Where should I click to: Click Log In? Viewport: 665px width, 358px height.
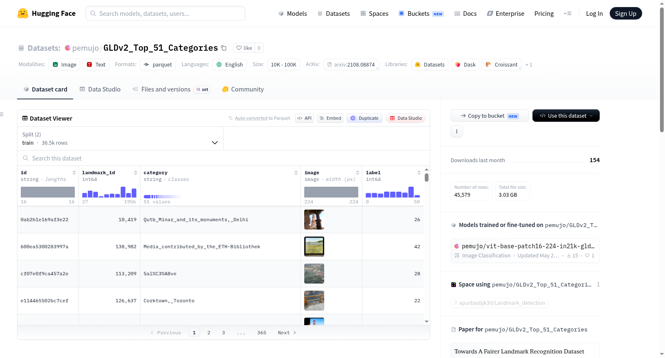pos(594,13)
